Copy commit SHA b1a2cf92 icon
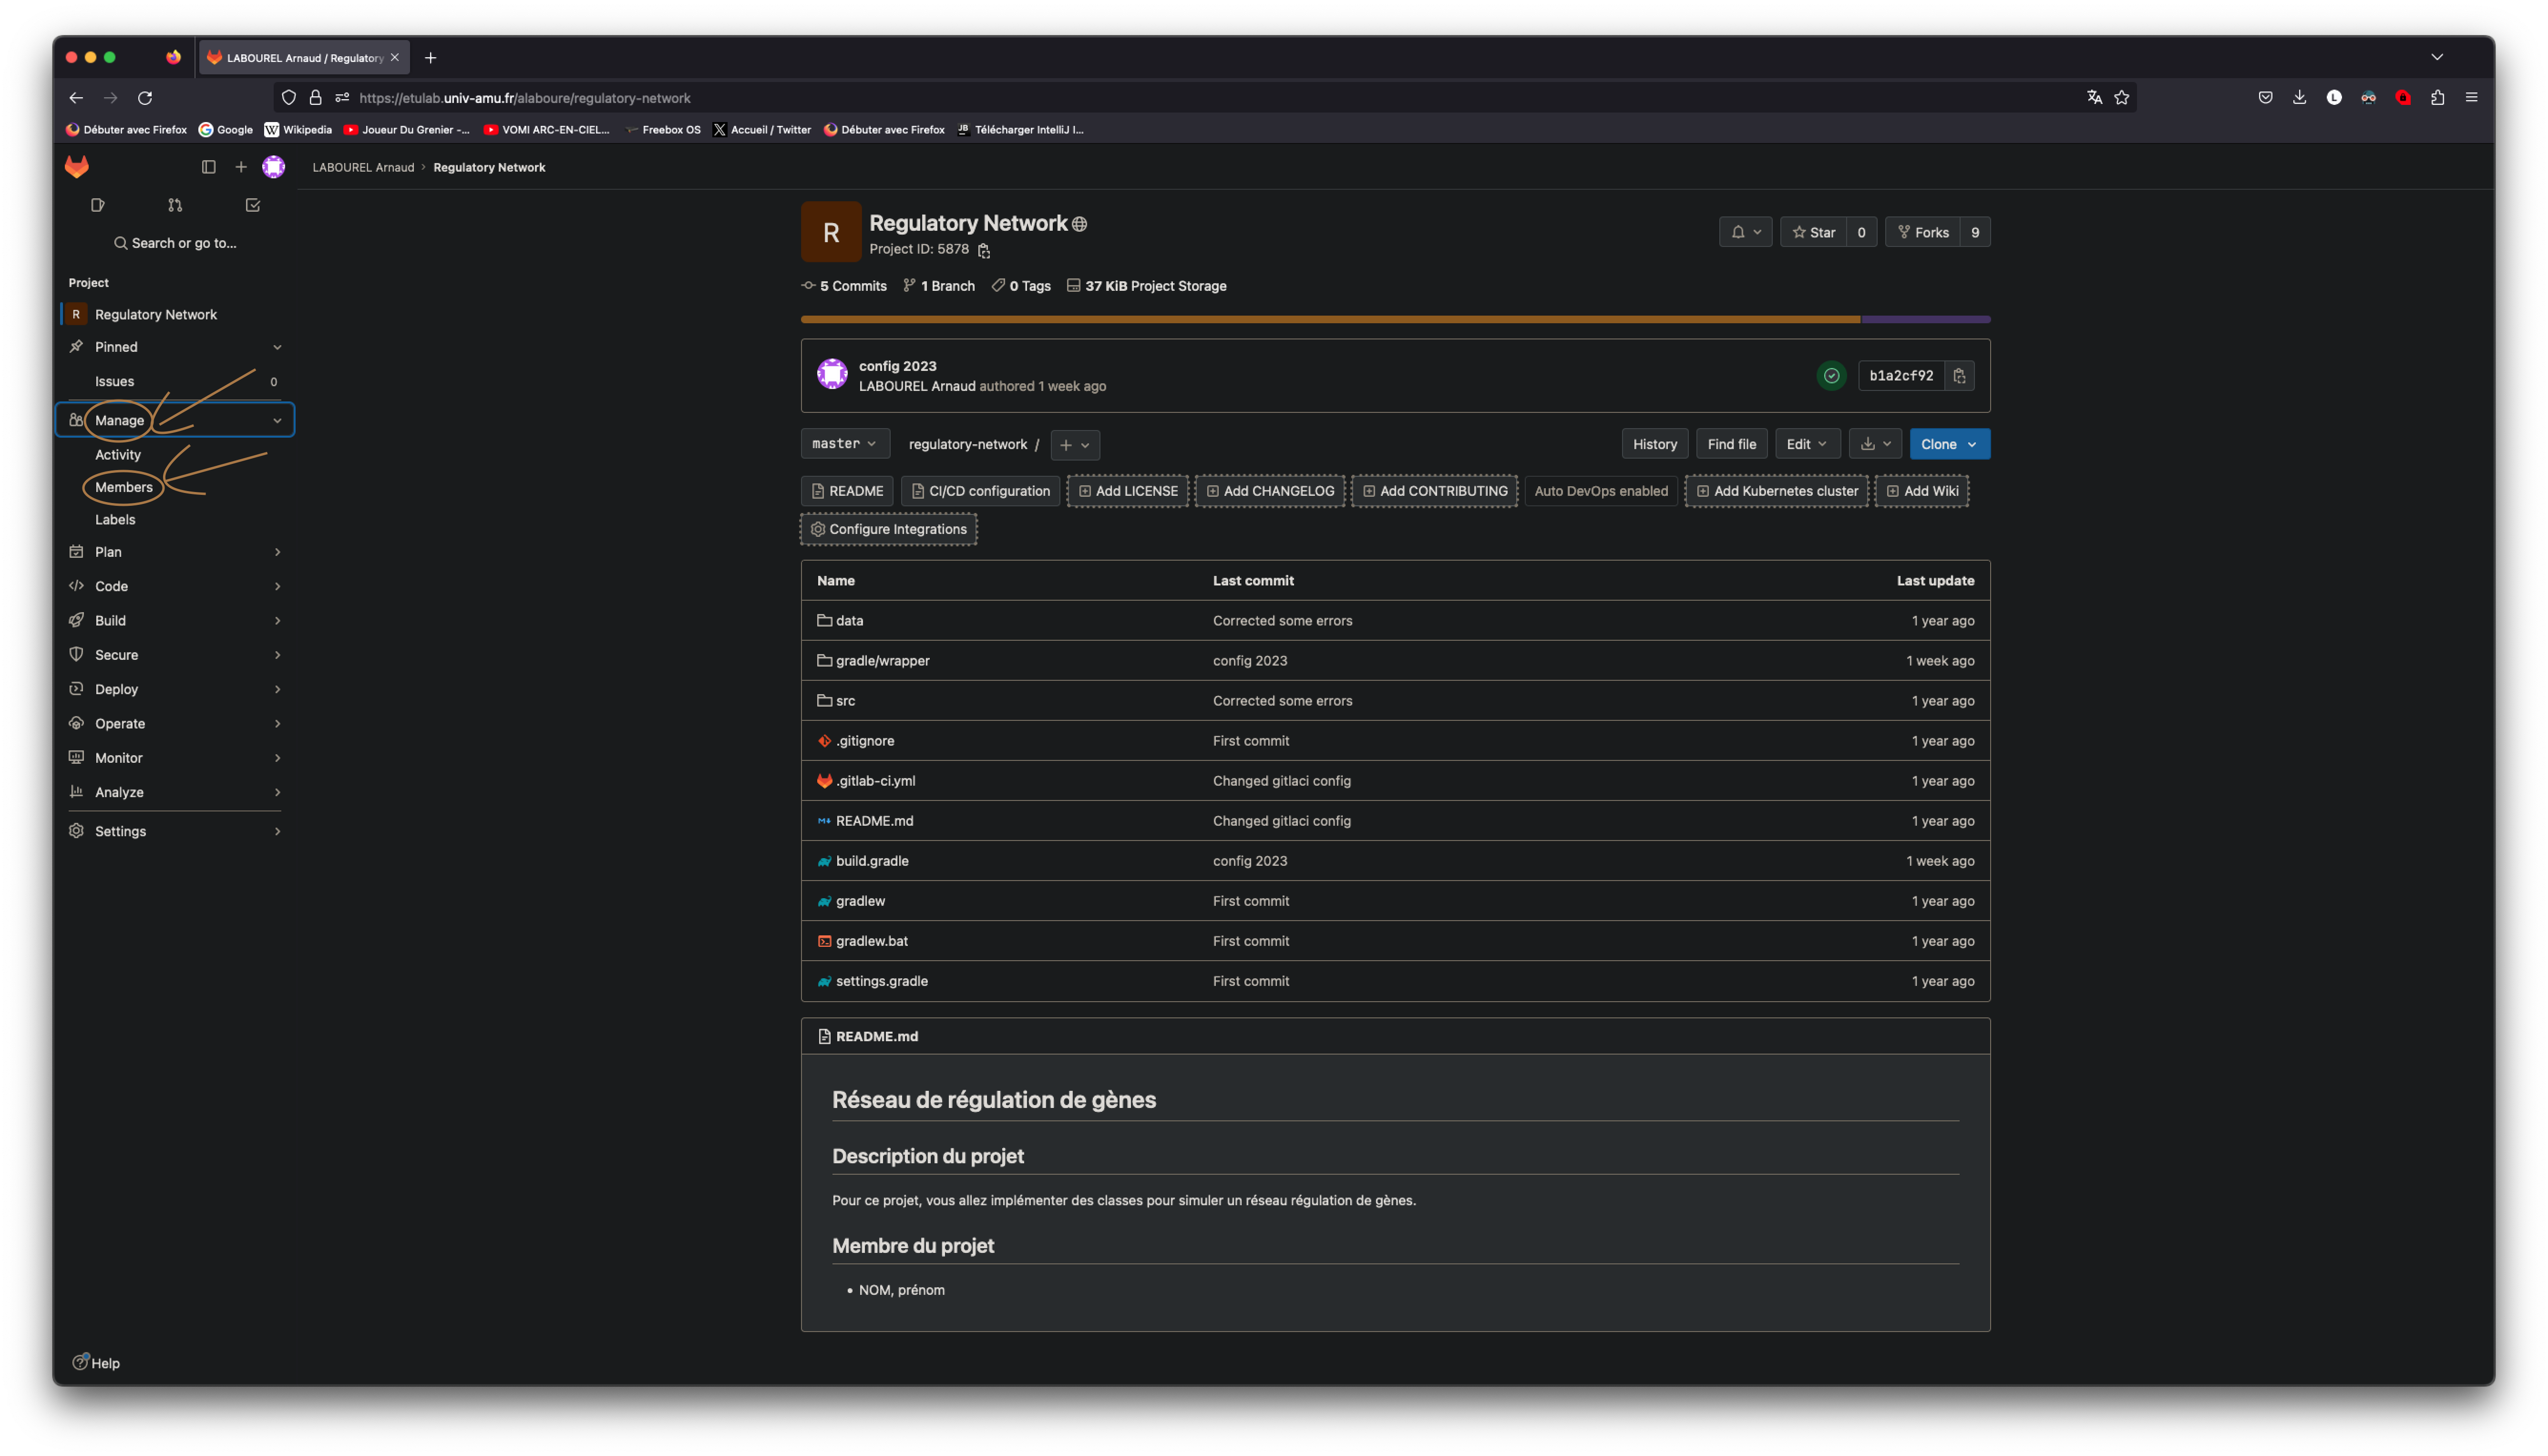 (x=1959, y=376)
